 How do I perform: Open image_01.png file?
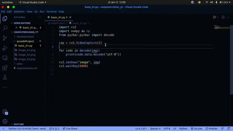[27, 50]
